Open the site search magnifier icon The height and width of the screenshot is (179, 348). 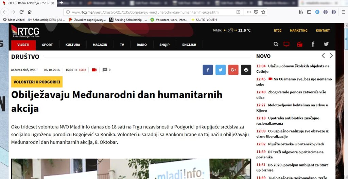276,44
